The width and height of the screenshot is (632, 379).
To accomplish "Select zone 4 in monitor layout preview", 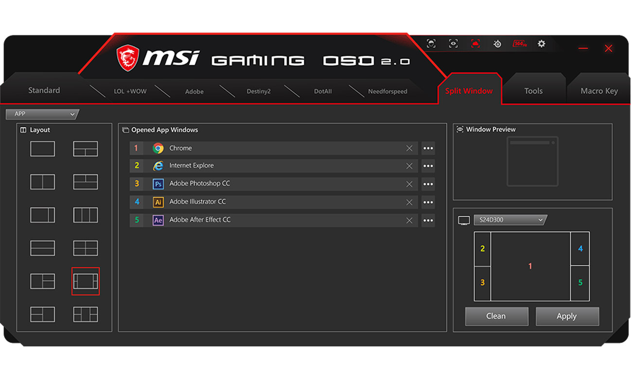I will click(x=580, y=249).
